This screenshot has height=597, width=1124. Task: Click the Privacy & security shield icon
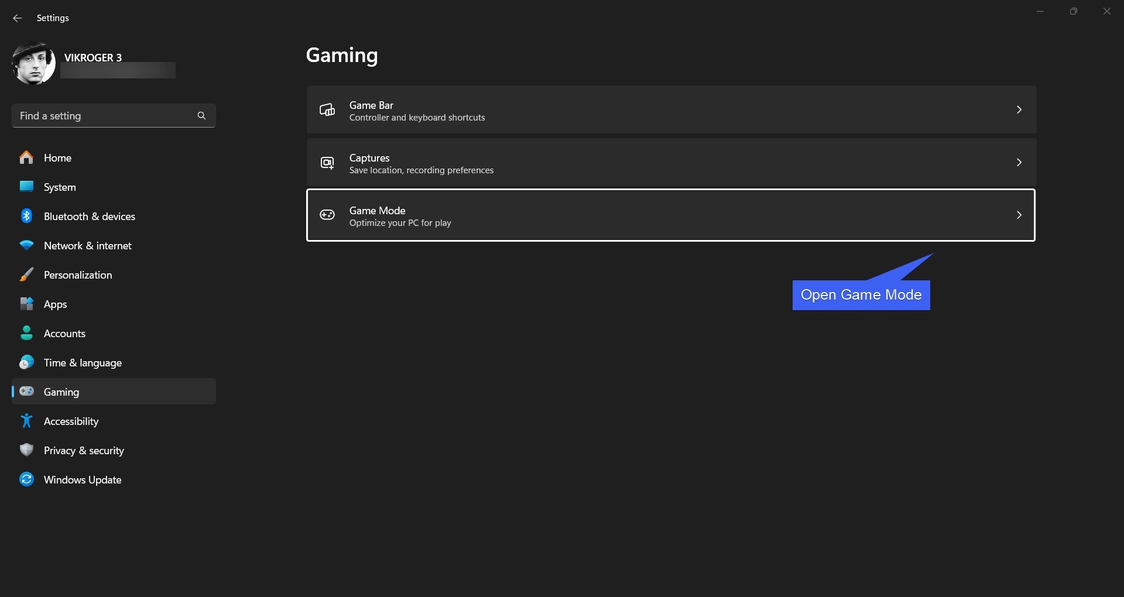click(26, 450)
